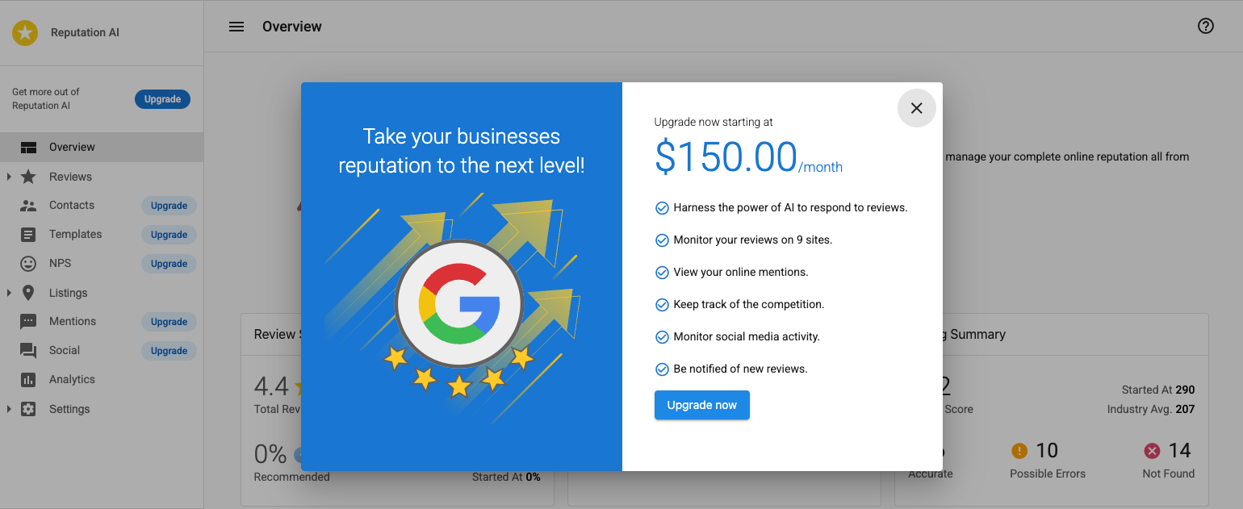Expand the Listings tree arrow

click(9, 293)
